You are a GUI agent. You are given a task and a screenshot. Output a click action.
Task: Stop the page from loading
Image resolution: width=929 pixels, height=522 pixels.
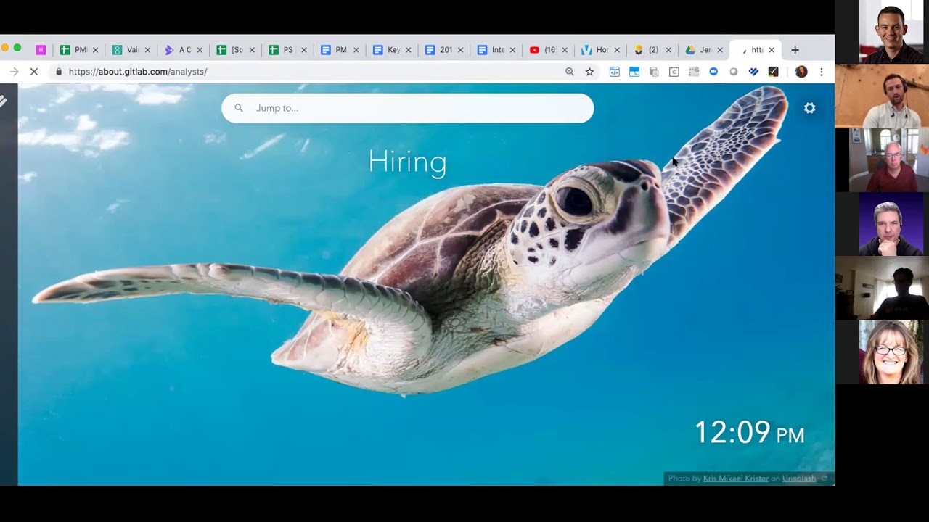(x=33, y=72)
